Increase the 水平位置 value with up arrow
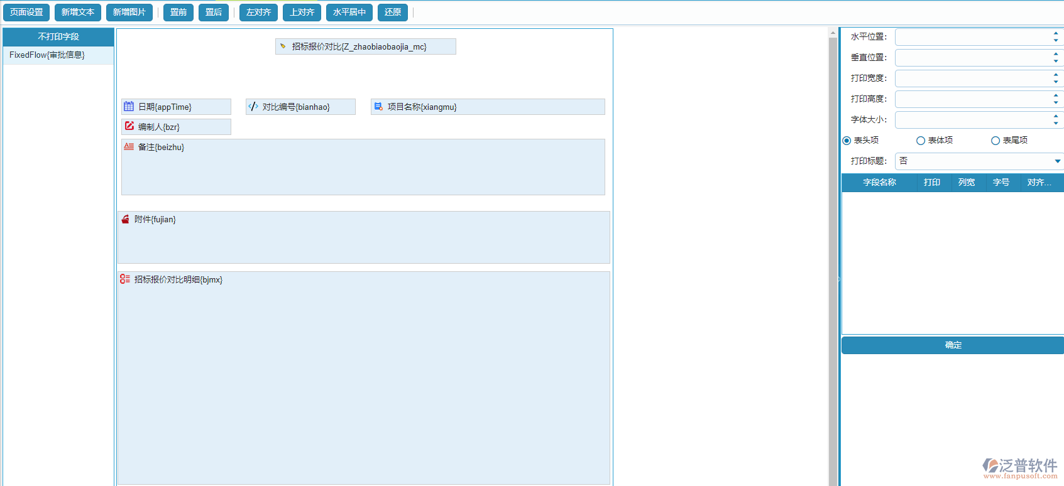Screen dimensions: 1064x486 tap(1056, 33)
